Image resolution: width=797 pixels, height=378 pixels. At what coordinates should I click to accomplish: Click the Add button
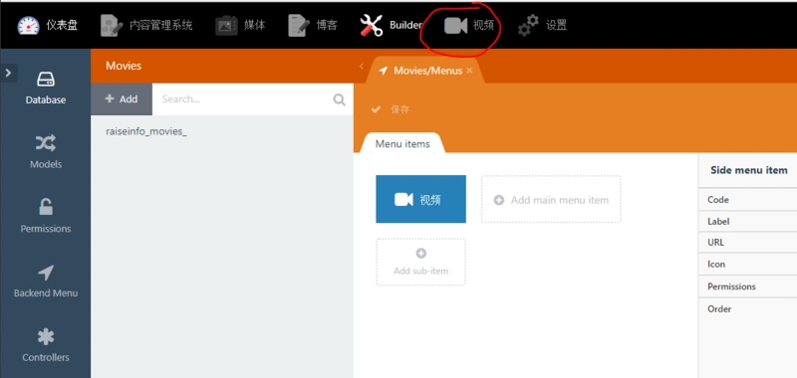pos(122,98)
